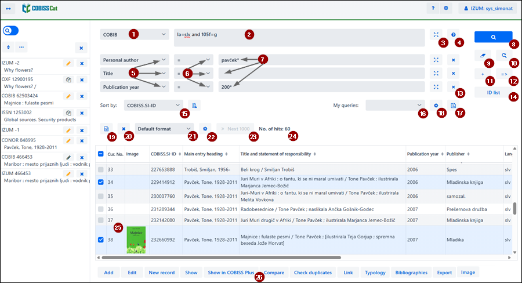Screen dimensions: 522x283
Task: Collapse sidebar with the double-arrow icon
Action: pyautogui.click(x=8, y=8)
